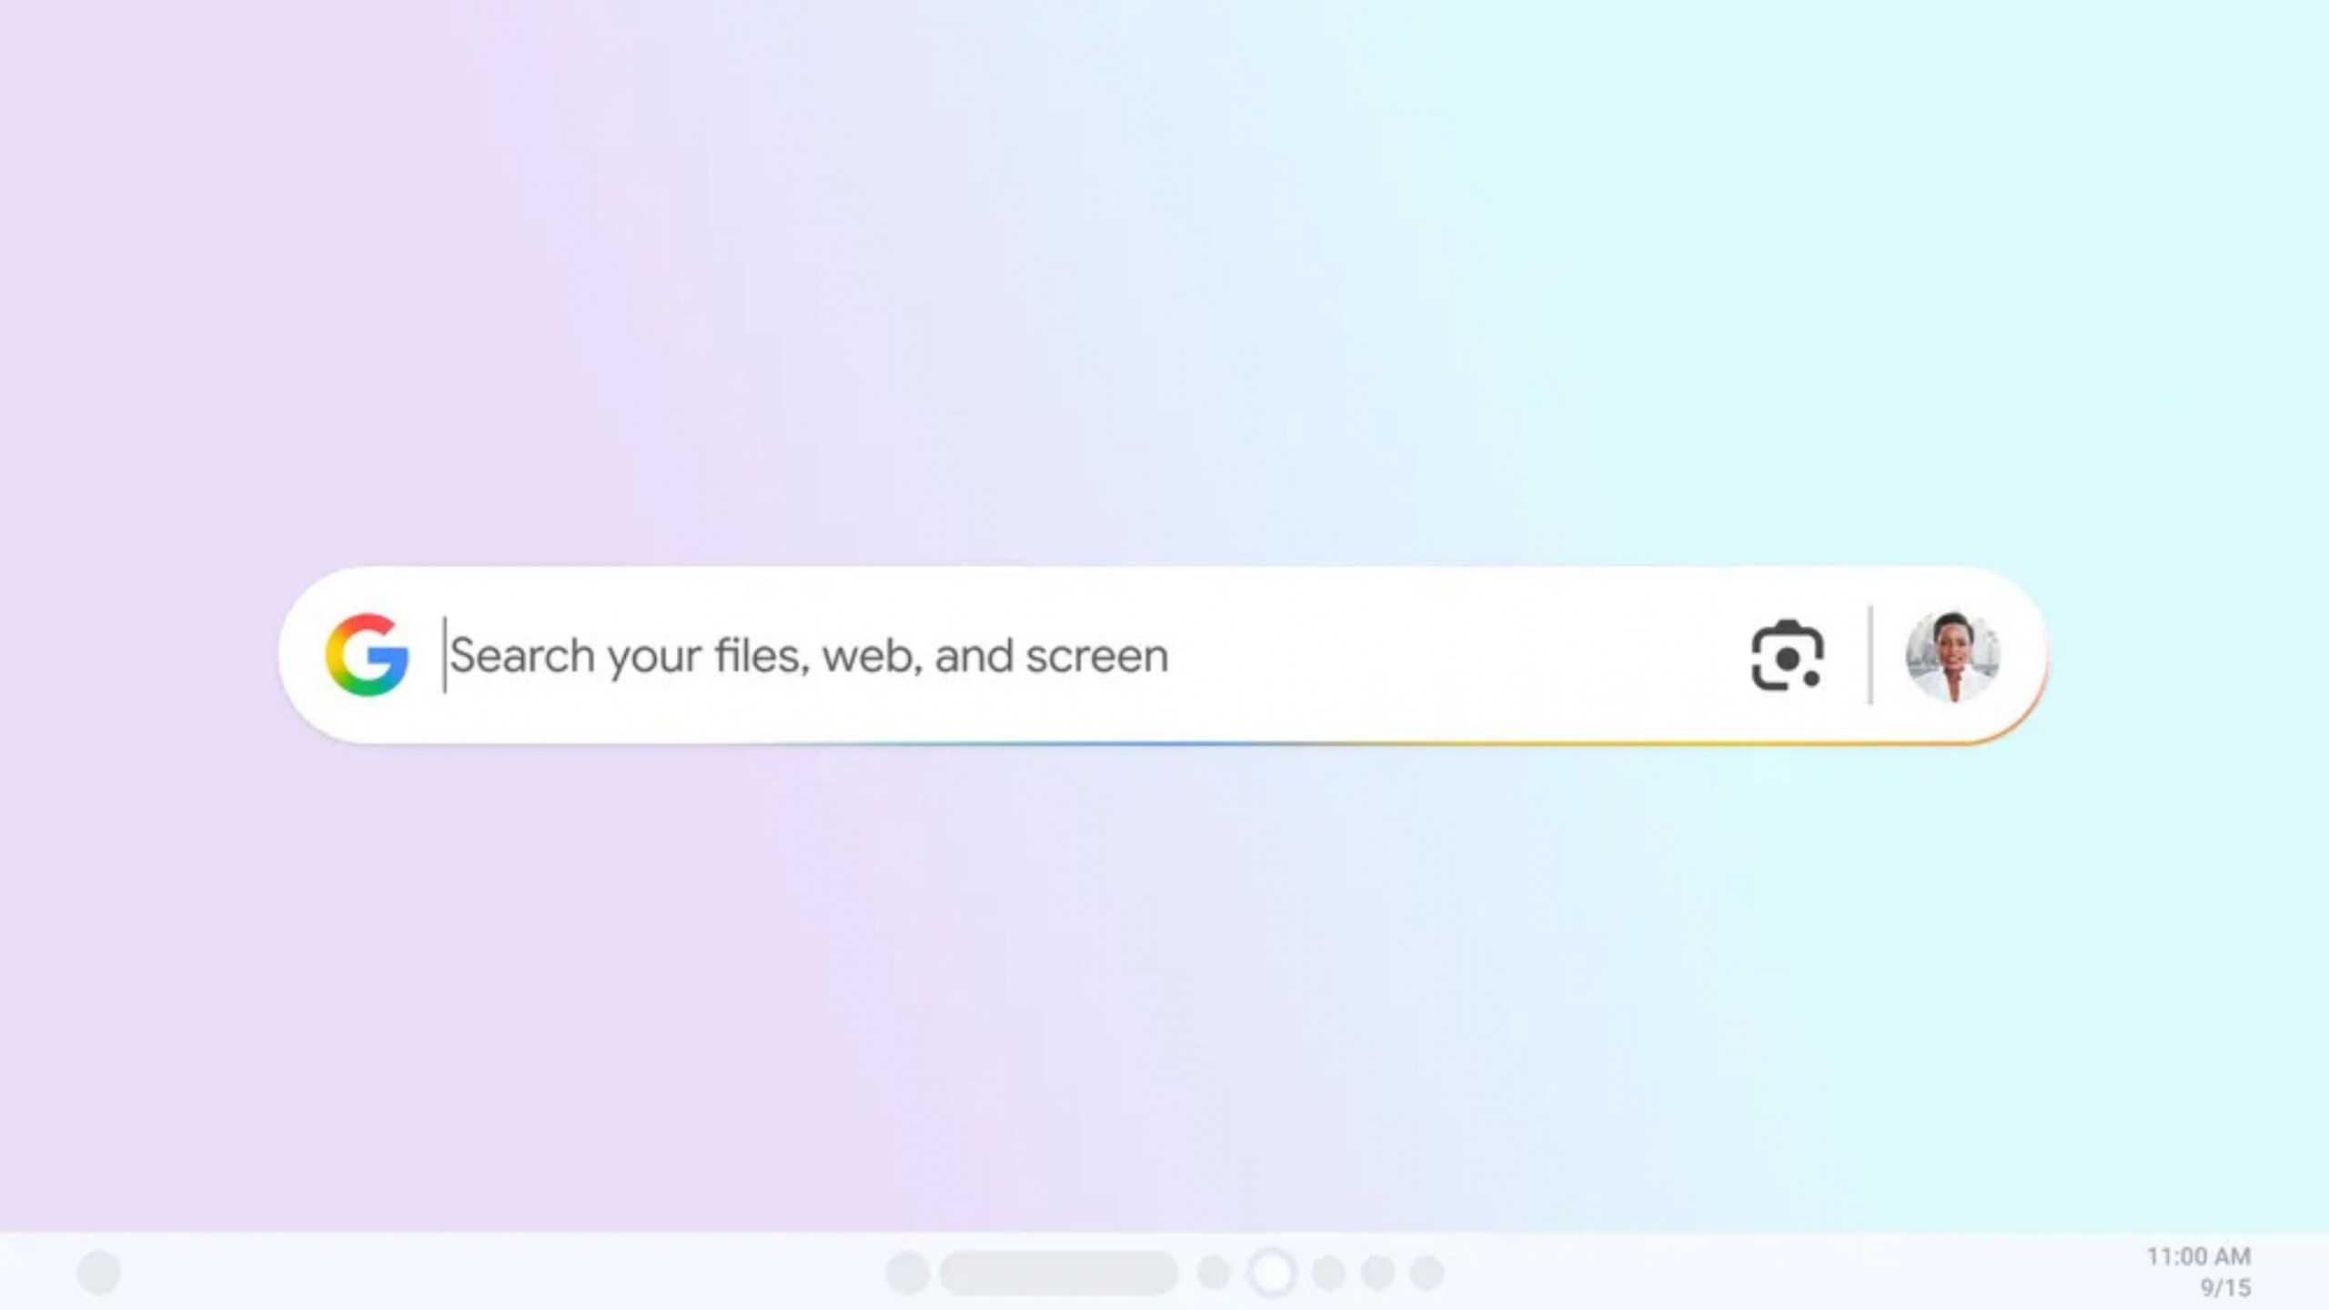The height and width of the screenshot is (1310, 2329).
Task: Click the blank gradient wallpaper above the search bar
Action: [x=1164, y=273]
